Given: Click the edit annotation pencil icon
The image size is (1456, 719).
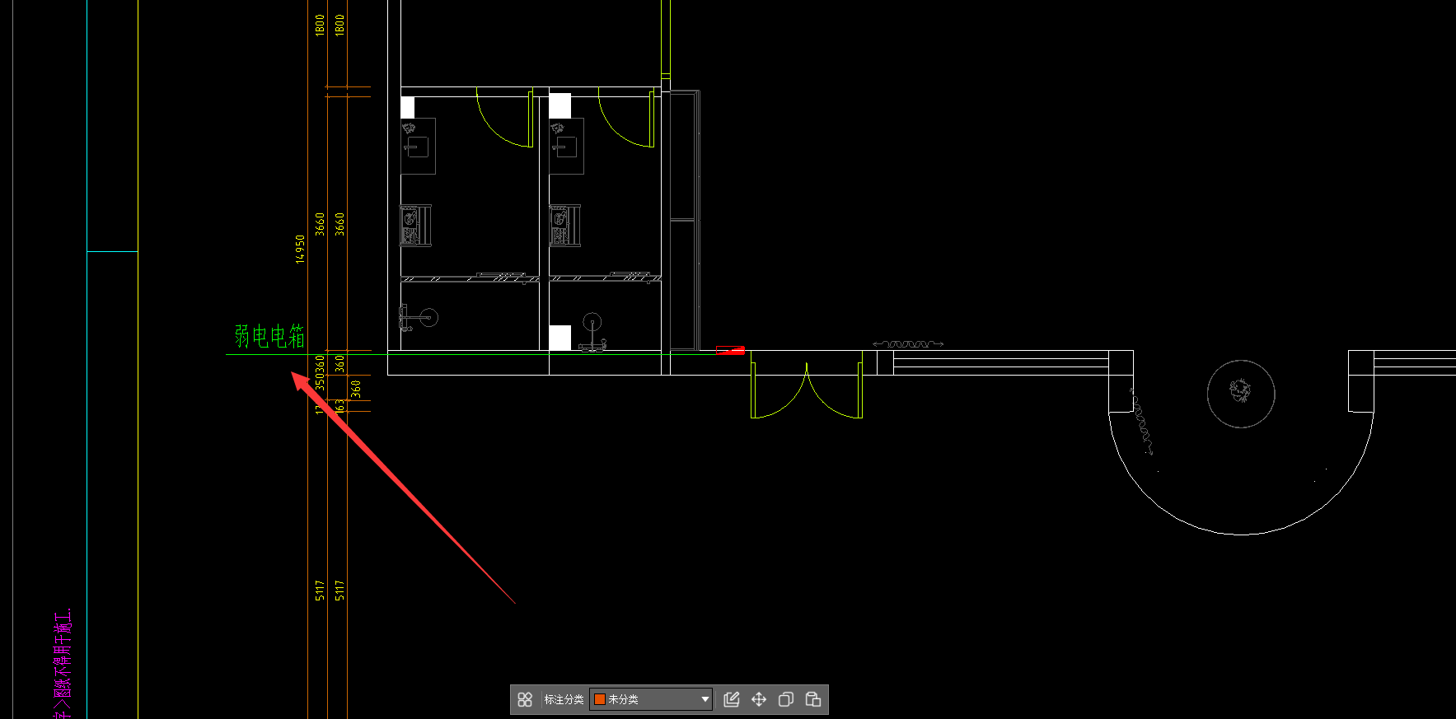Looking at the screenshot, I should click(731, 699).
